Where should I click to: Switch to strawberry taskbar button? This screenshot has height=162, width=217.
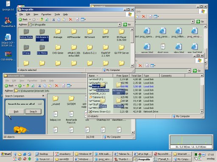coord(64,154)
